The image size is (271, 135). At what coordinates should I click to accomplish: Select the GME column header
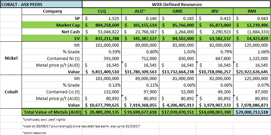coord(178,12)
